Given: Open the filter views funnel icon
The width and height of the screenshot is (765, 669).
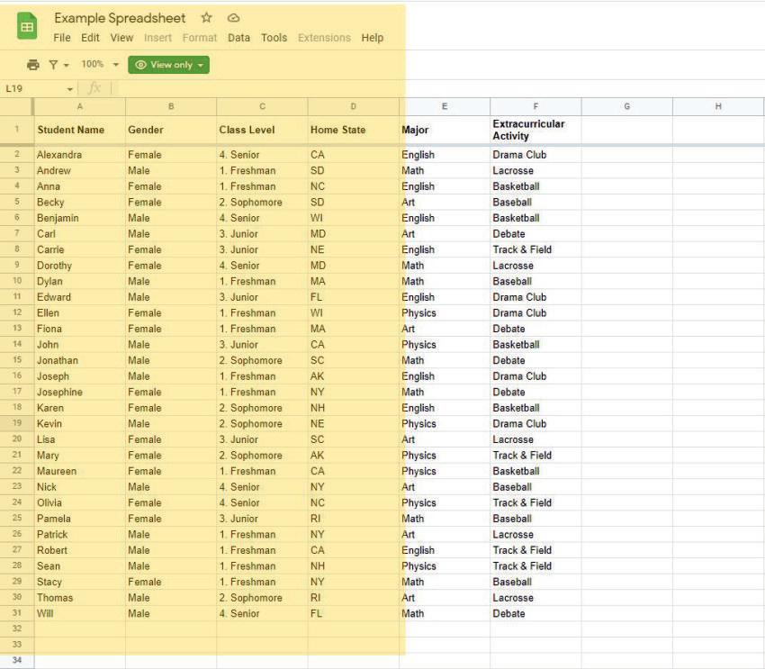Looking at the screenshot, I should pos(53,65).
